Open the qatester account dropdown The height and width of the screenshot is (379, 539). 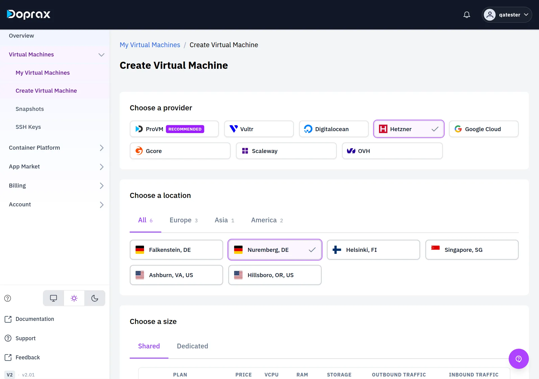(x=507, y=15)
